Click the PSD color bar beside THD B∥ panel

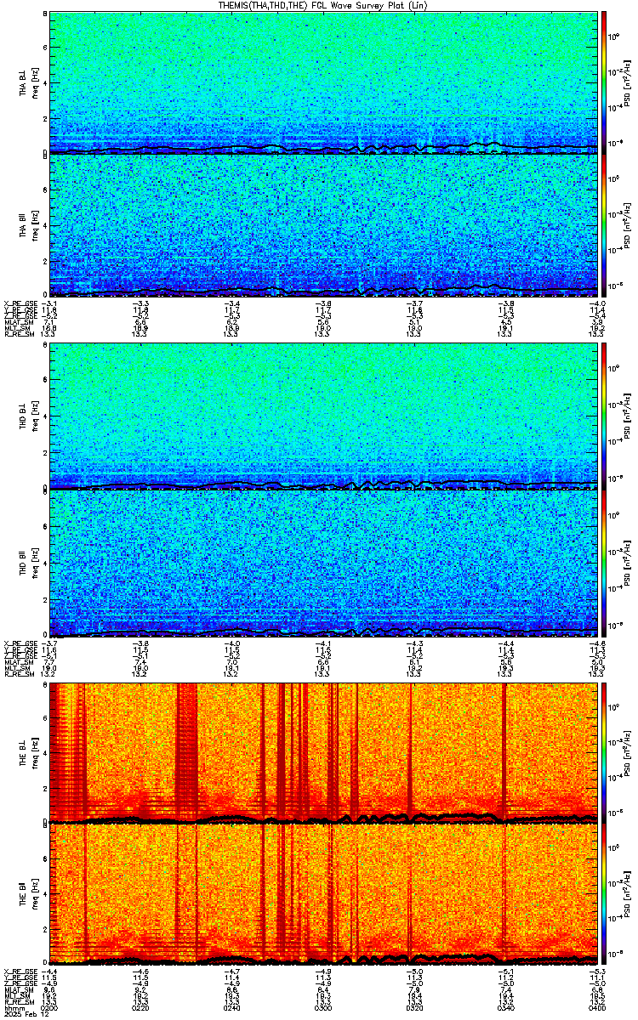coord(605,562)
